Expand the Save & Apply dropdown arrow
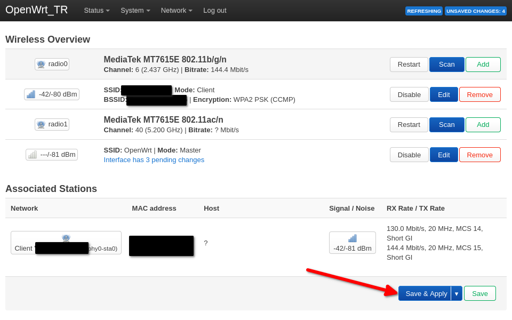512x320 pixels. 457,293
